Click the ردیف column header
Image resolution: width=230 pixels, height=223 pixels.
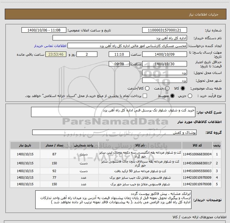click(x=217, y=145)
